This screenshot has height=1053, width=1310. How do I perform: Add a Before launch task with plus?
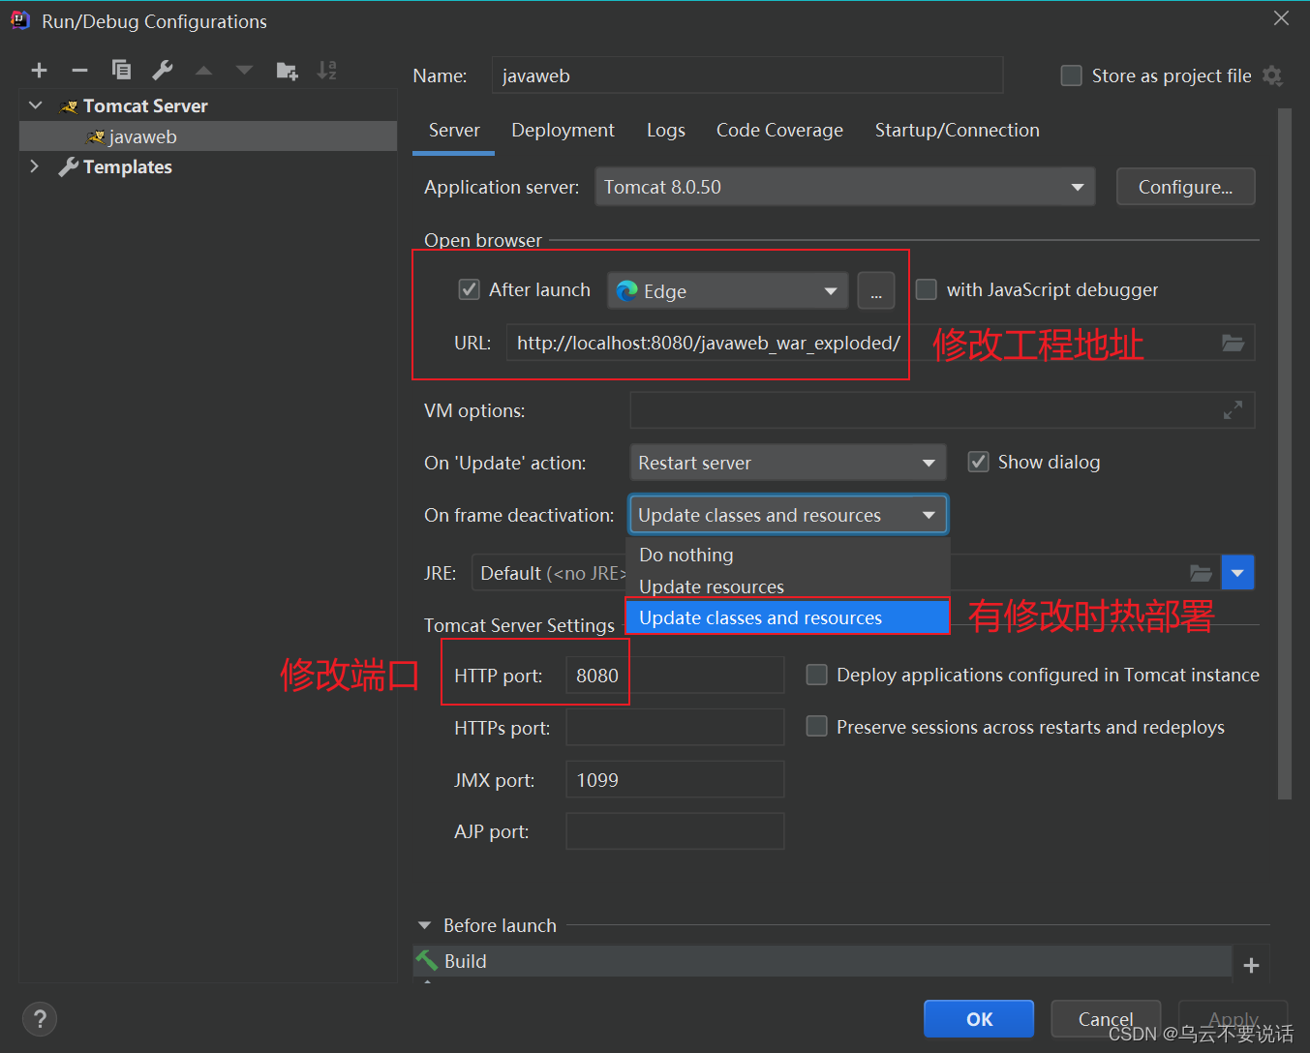point(1251,965)
